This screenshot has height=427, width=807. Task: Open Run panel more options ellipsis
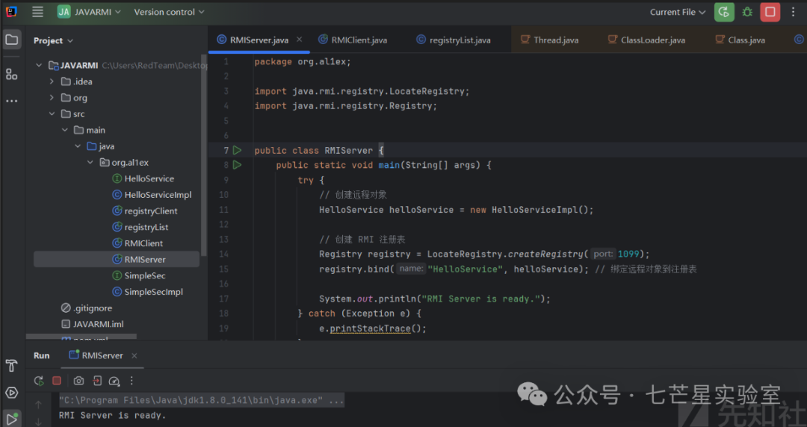point(132,381)
